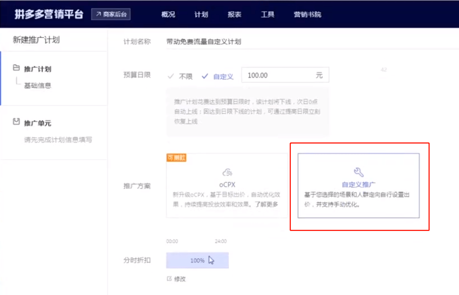Click the 预算日限 label
The width and height of the screenshot is (459, 295).
[x=137, y=75]
